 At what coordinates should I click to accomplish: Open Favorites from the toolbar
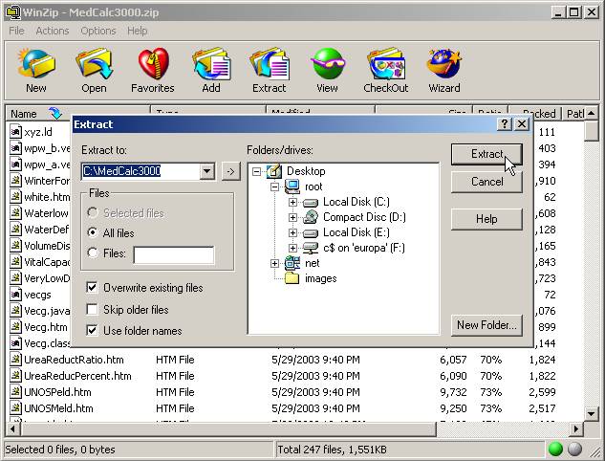(153, 71)
